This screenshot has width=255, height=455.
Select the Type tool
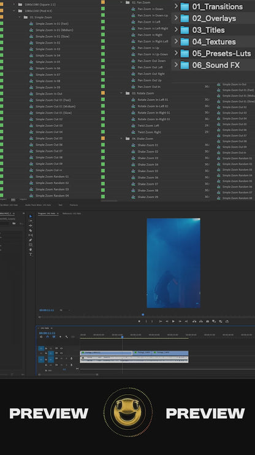(x=31, y=254)
